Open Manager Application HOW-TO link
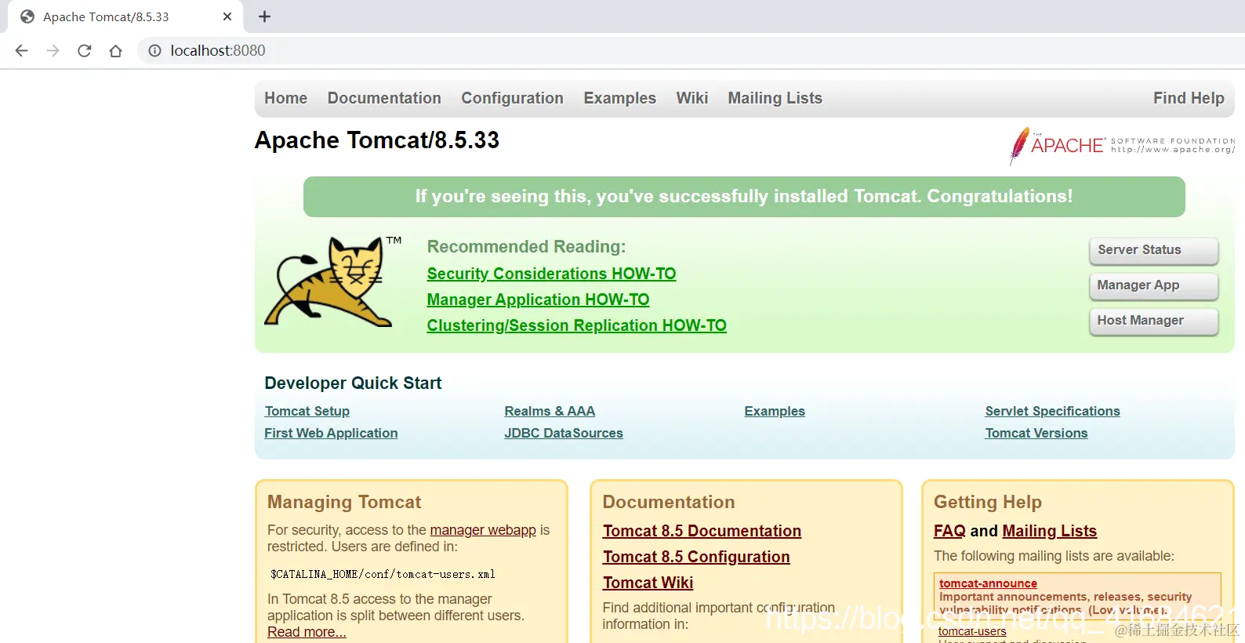 pyautogui.click(x=538, y=300)
